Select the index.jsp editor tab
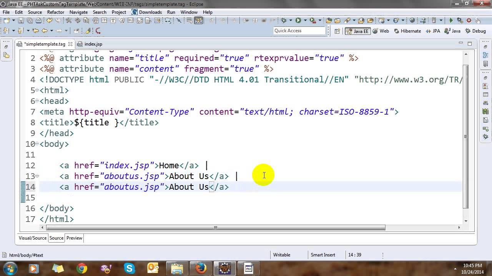This screenshot has width=492, height=276. pyautogui.click(x=90, y=44)
